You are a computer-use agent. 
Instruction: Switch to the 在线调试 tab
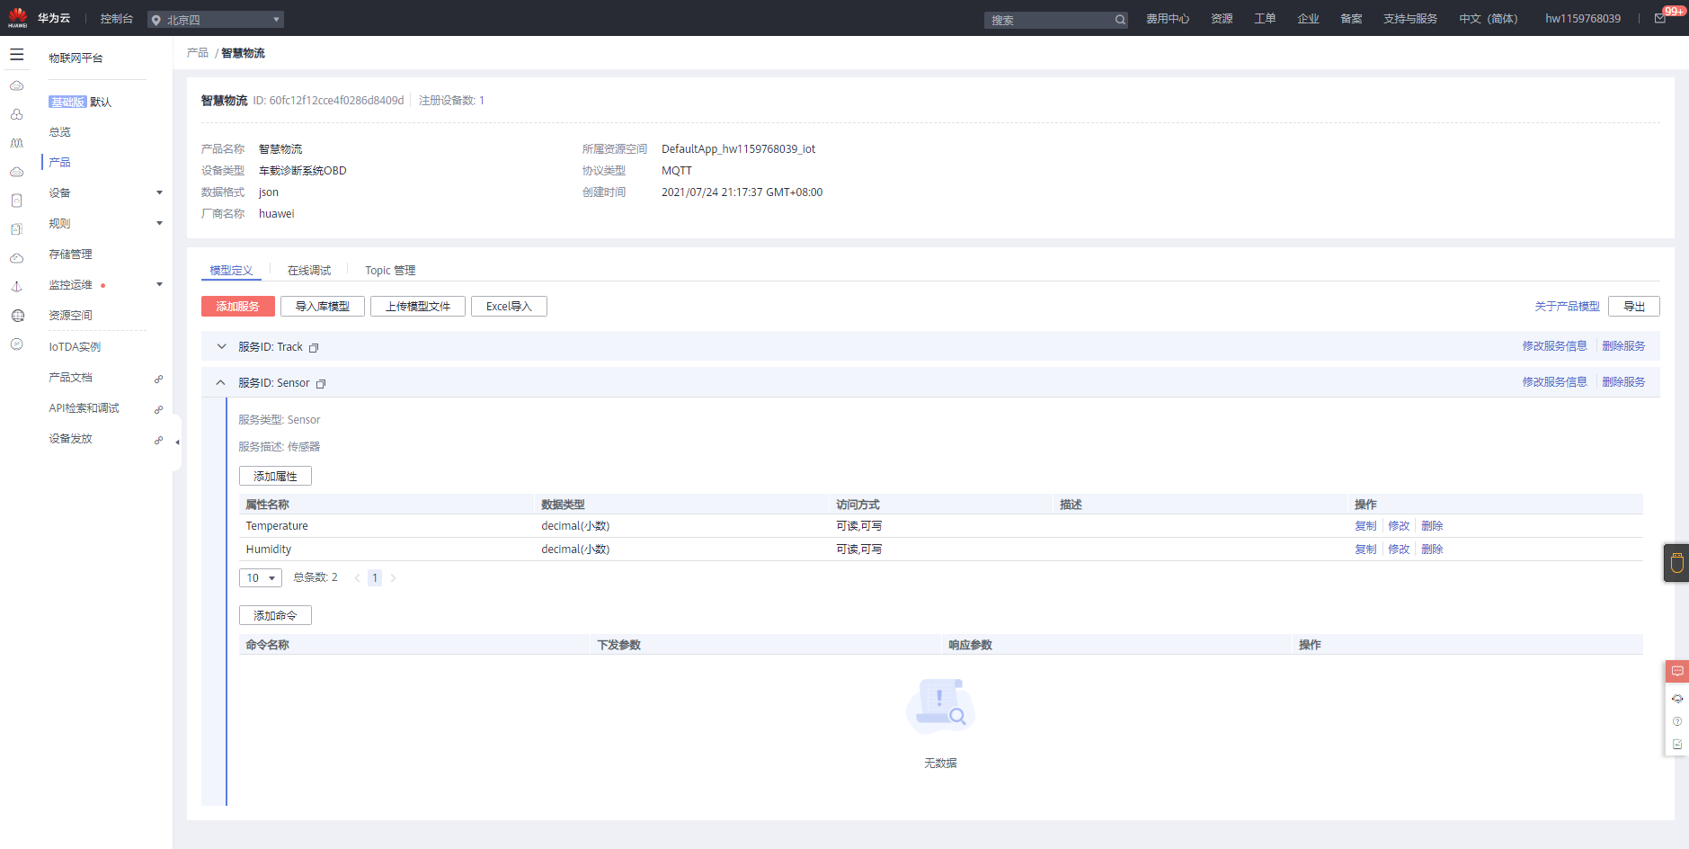[309, 271]
